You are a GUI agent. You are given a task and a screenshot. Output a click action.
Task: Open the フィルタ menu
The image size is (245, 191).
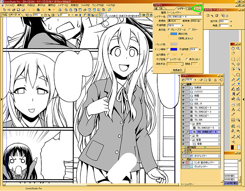[85, 5]
